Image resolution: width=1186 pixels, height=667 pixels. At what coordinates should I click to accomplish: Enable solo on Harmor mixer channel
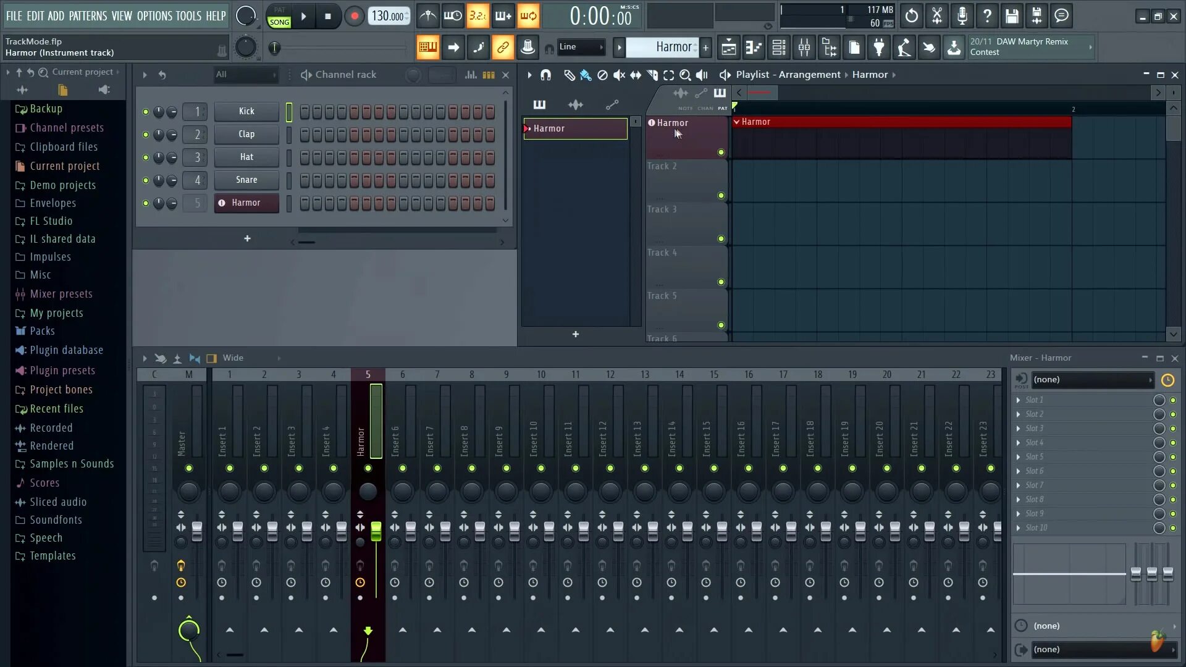click(x=360, y=566)
